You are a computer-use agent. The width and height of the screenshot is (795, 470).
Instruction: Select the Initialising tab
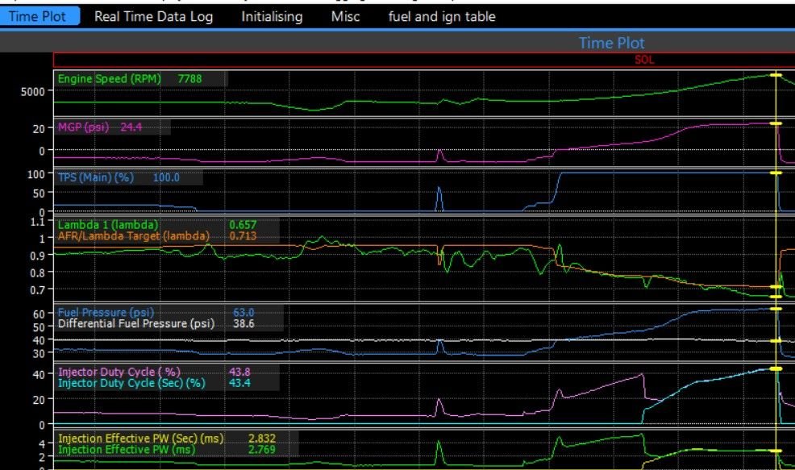[272, 16]
